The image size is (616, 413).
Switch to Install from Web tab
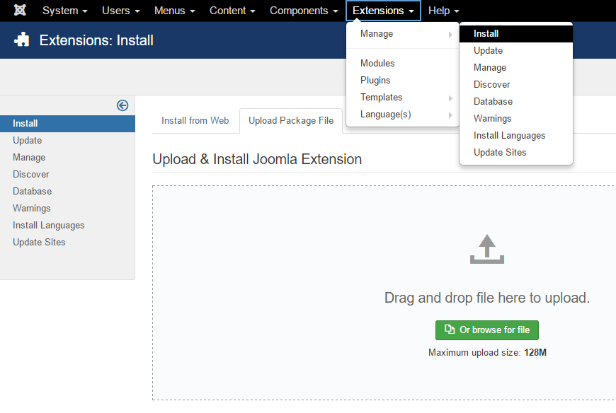(x=195, y=121)
